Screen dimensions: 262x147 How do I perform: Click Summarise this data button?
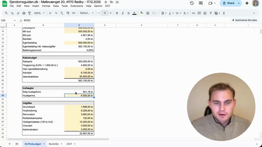point(244,20)
